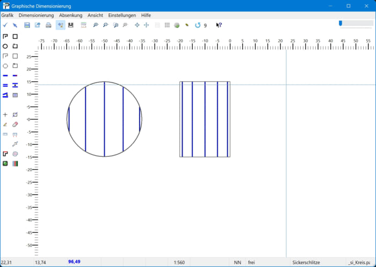Toggle the grid display icon in toolbar
Screen dimensions: 376x267
pyautogui.click(x=167, y=25)
